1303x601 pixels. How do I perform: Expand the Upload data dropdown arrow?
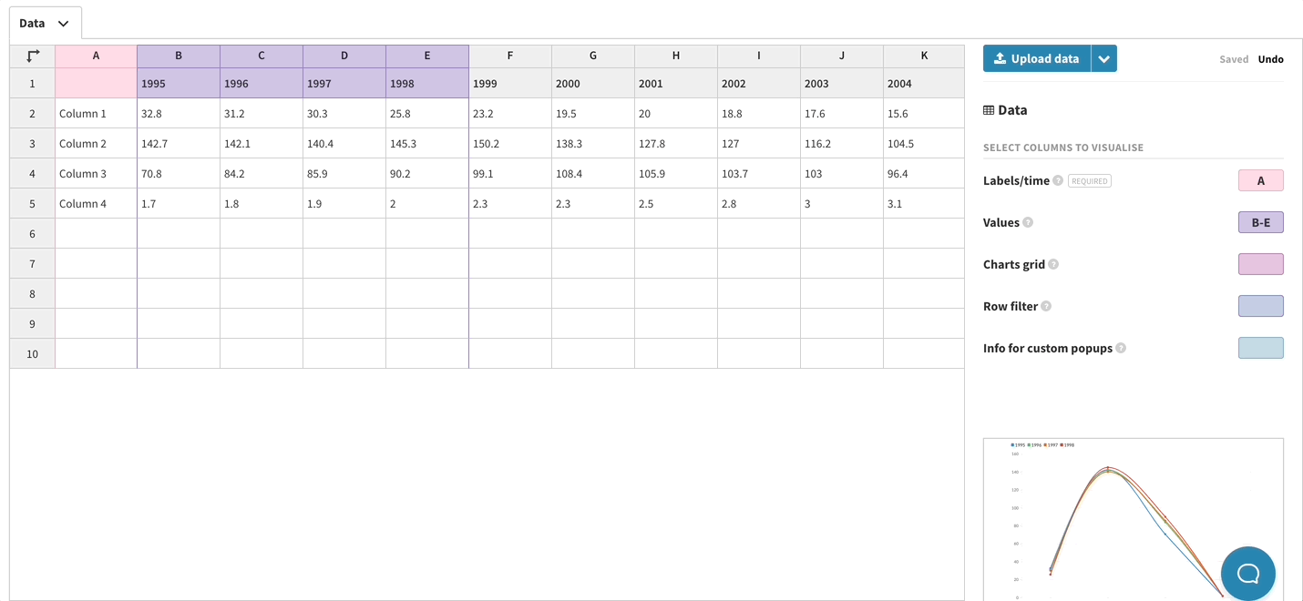click(x=1103, y=58)
